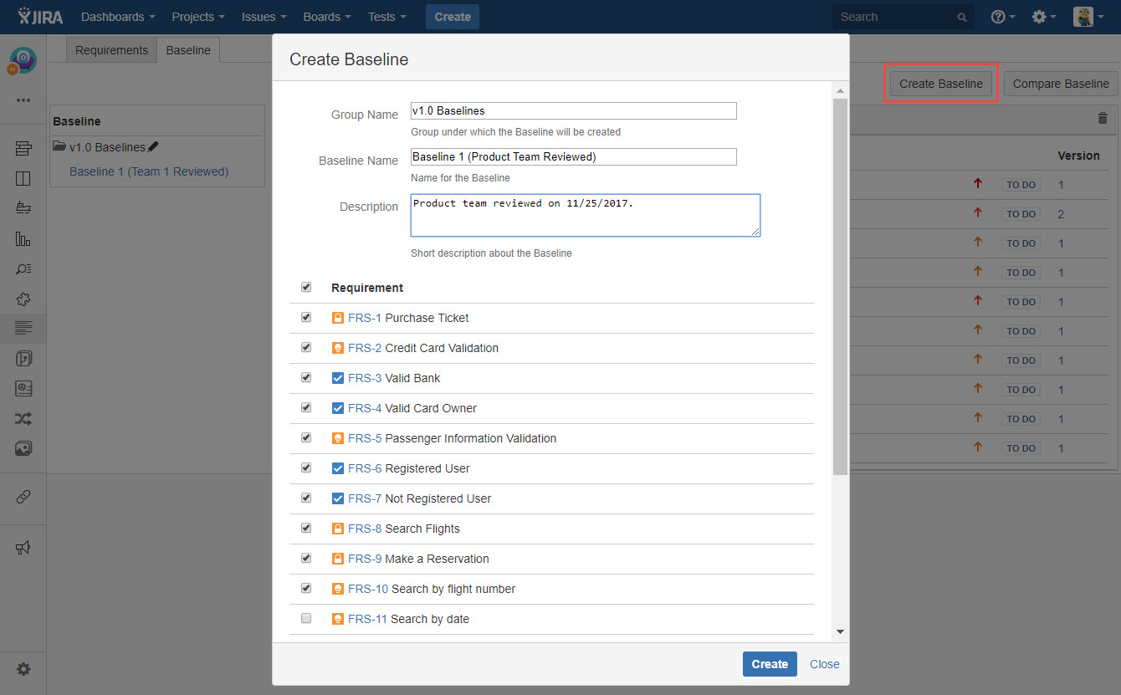Open project settings gear at sidebar bottom
The image size is (1121, 695).
click(23, 669)
